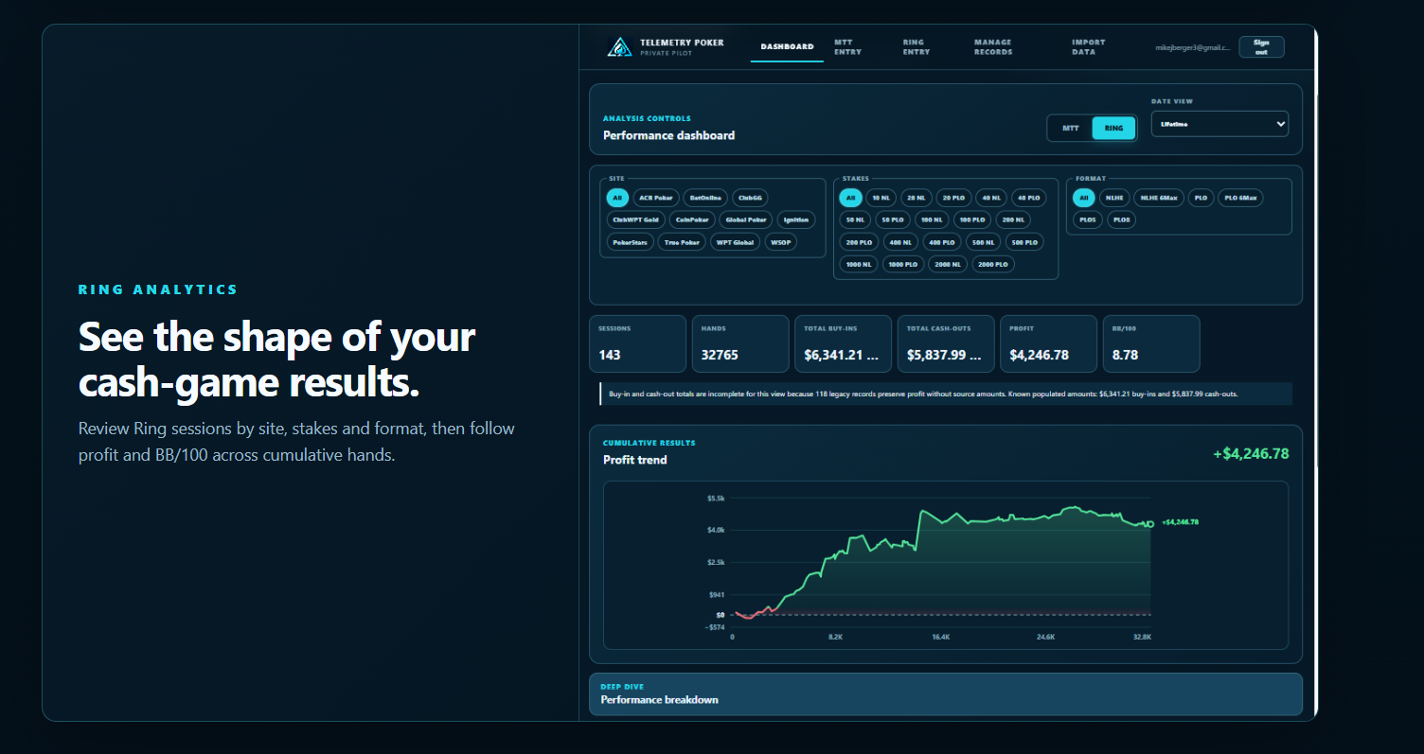The image size is (1424, 754).
Task: Enable the ClubGG site filter
Action: (x=751, y=198)
